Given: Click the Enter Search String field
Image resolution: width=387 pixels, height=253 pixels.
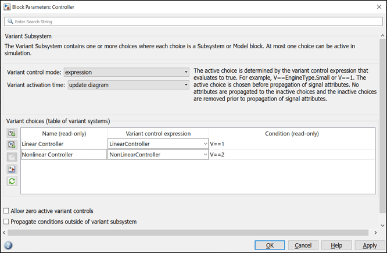Looking at the screenshot, I should coord(193,22).
